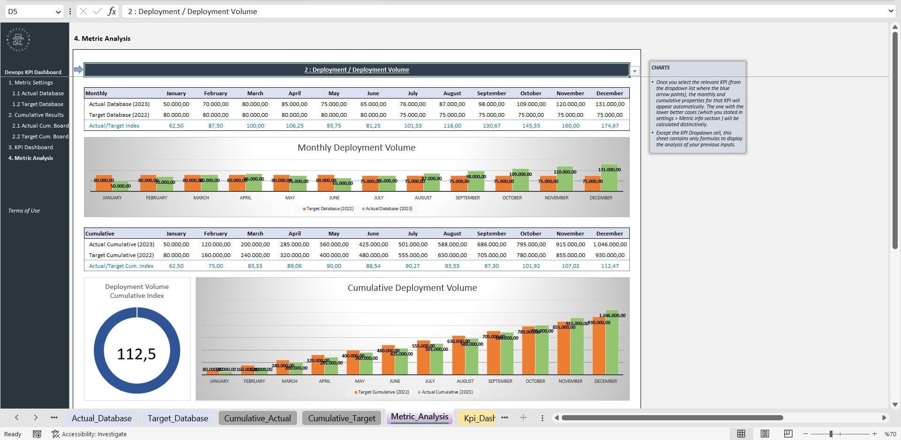Click the Devops KPI Dashboard logo
Screen dimensions: 901x440
pos(17,40)
